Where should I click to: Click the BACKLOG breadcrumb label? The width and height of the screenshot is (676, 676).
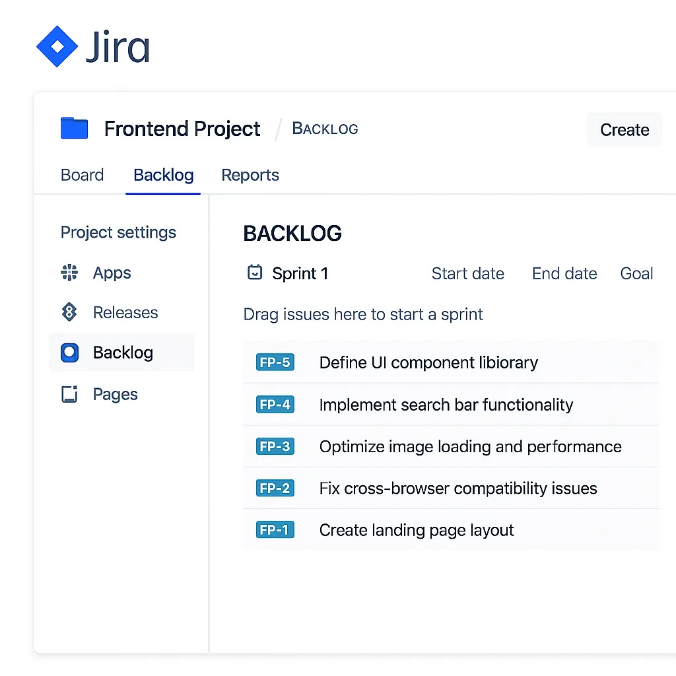click(325, 129)
